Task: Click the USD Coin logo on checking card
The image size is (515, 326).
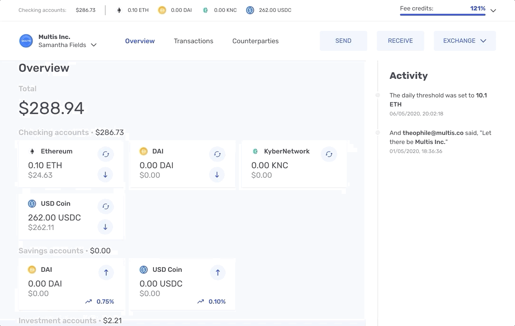Action: (x=32, y=203)
